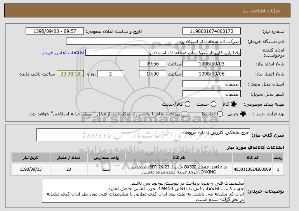
Task: Open the اطلاعات تماس خریدار link
Action: [63, 53]
